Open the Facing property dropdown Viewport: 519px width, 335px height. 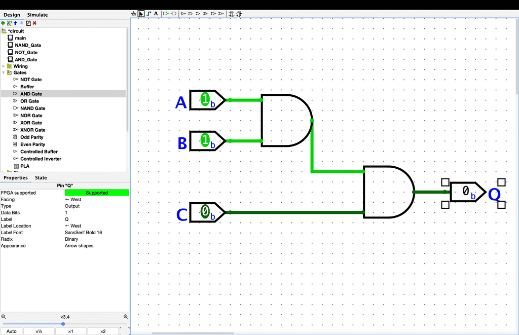96,200
